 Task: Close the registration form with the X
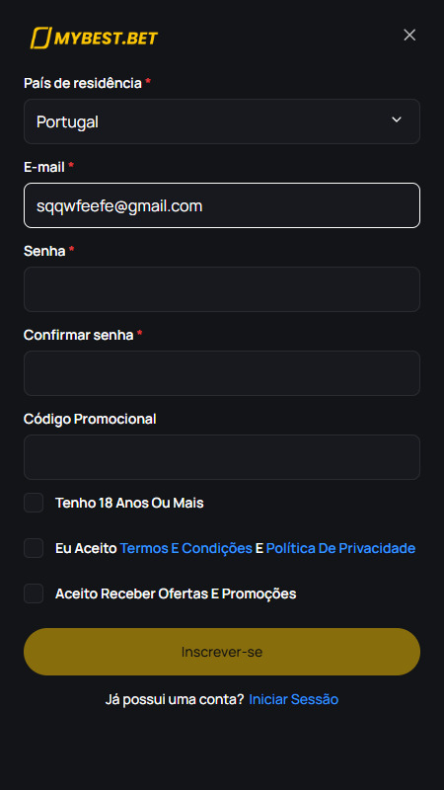click(x=409, y=35)
